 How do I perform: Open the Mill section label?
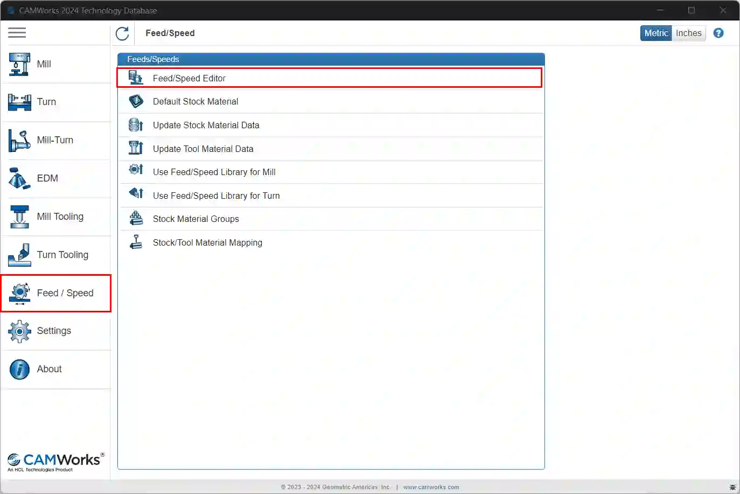coord(44,64)
